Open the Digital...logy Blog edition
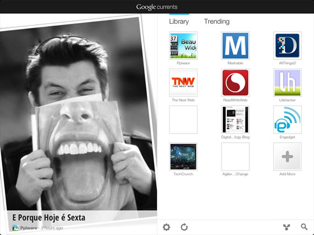 tap(235, 120)
